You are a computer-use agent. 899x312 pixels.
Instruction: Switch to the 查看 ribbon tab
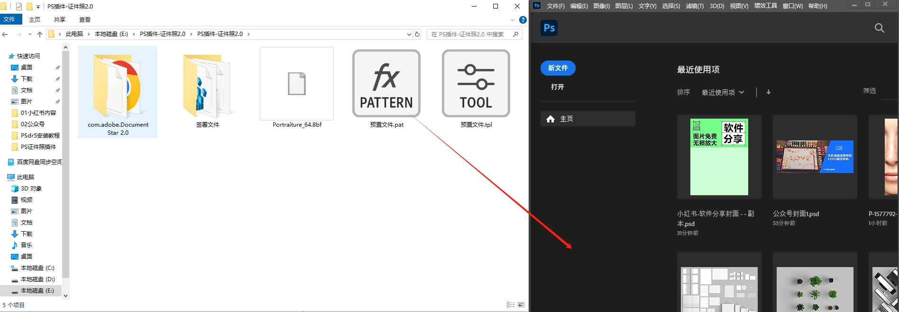pos(85,20)
